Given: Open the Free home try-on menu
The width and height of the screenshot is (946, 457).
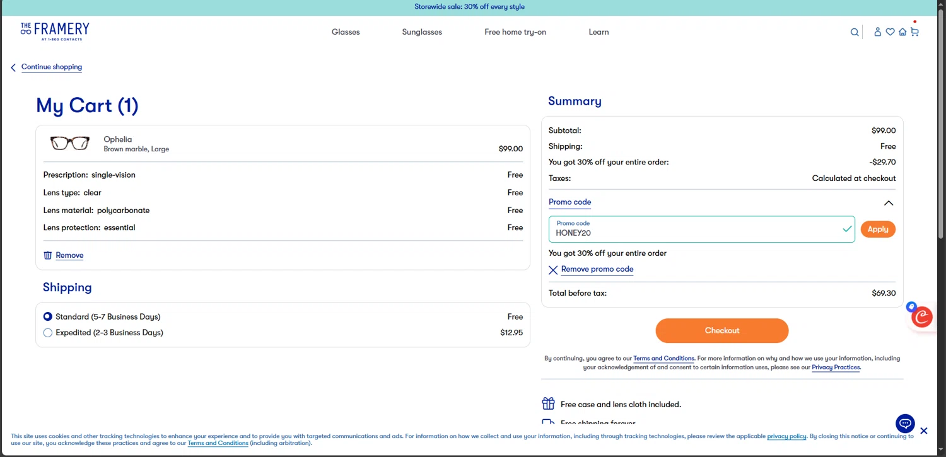Looking at the screenshot, I should tap(515, 32).
